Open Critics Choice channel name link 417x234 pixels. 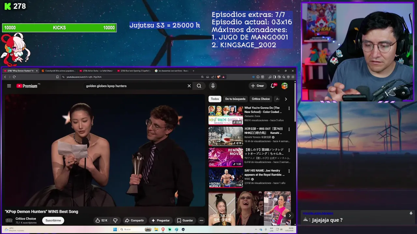click(x=26, y=219)
